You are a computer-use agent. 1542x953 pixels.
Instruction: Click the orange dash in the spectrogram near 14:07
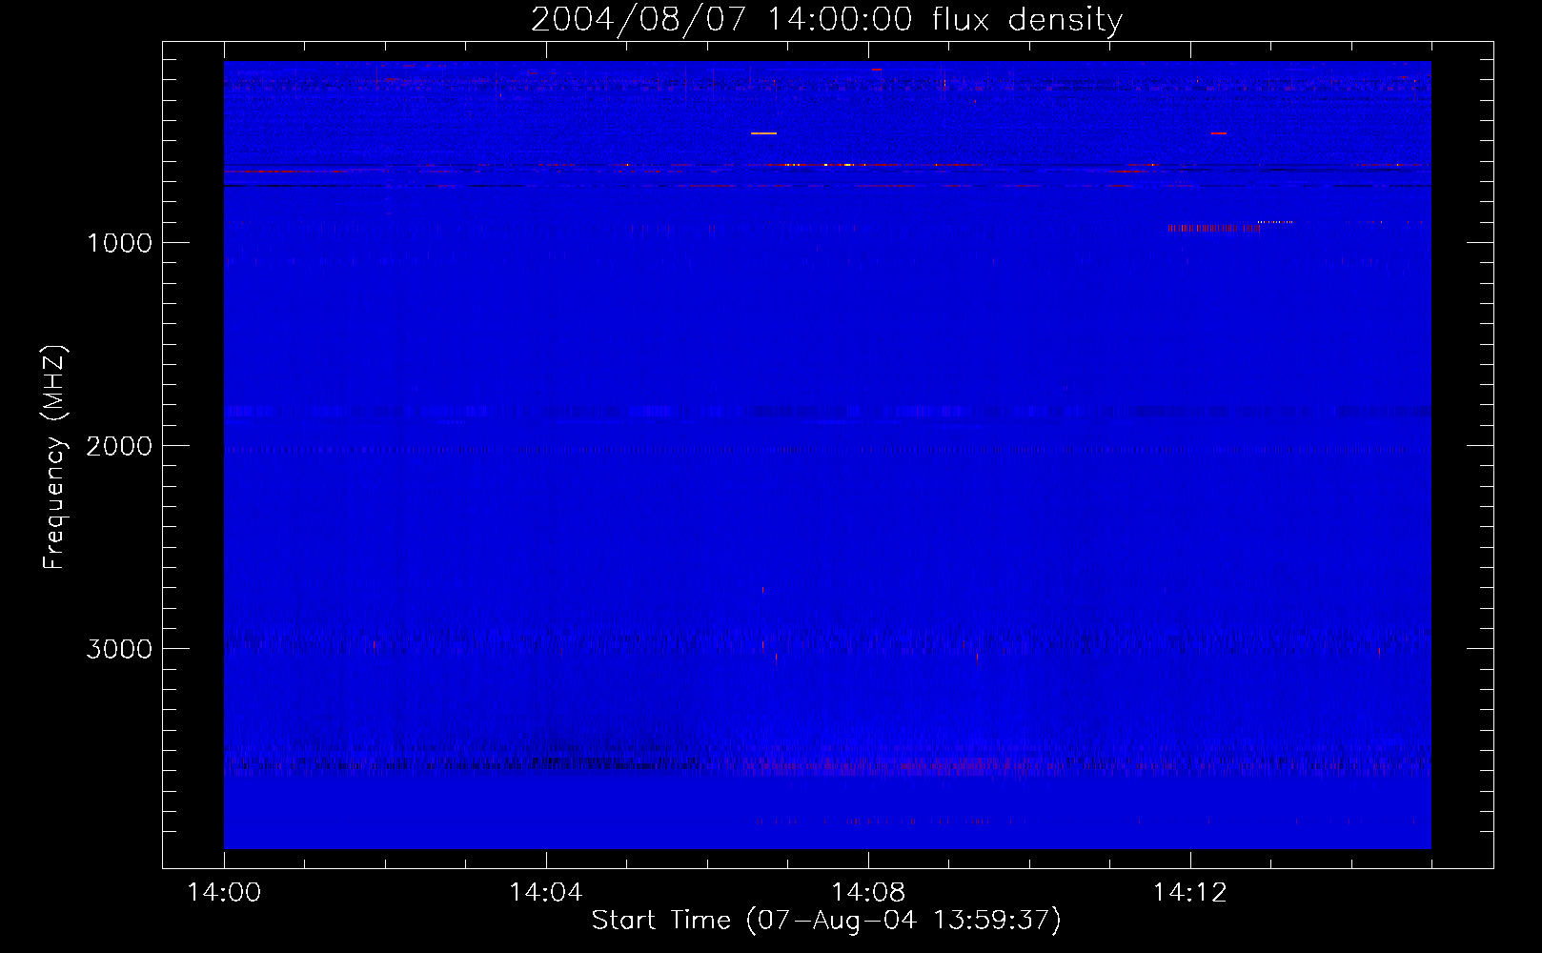pos(763,133)
